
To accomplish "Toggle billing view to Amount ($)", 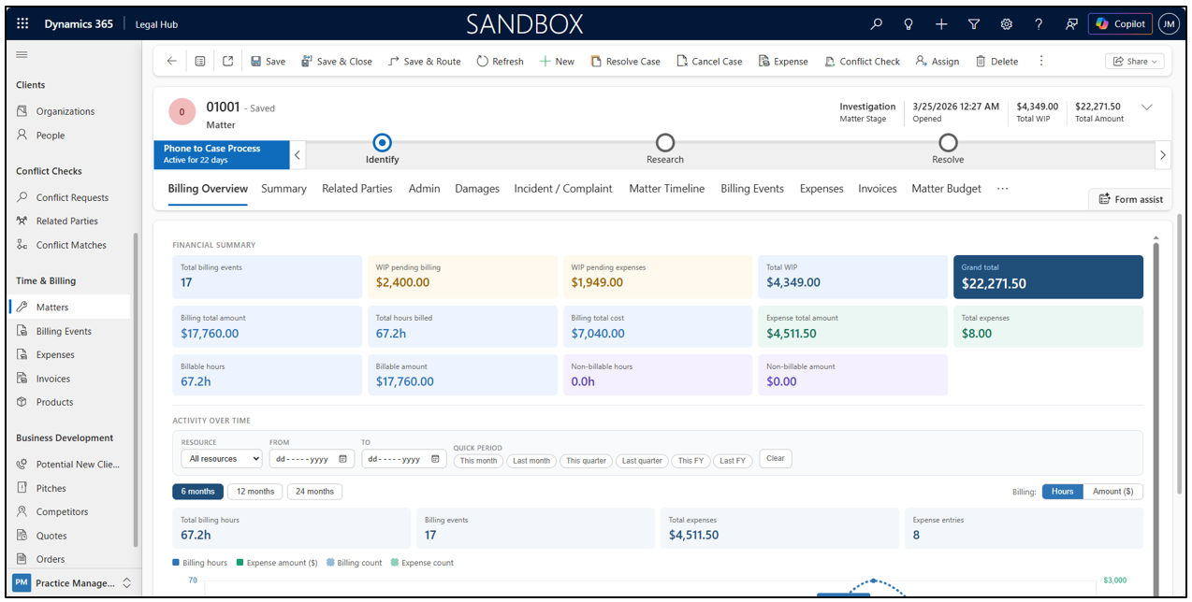I will pyautogui.click(x=1112, y=492).
